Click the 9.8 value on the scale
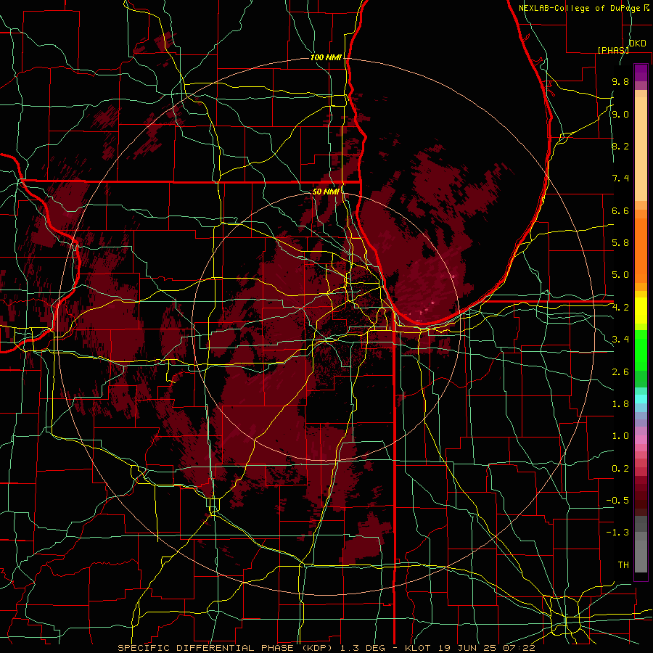This screenshot has width=653, height=653. pyautogui.click(x=620, y=82)
